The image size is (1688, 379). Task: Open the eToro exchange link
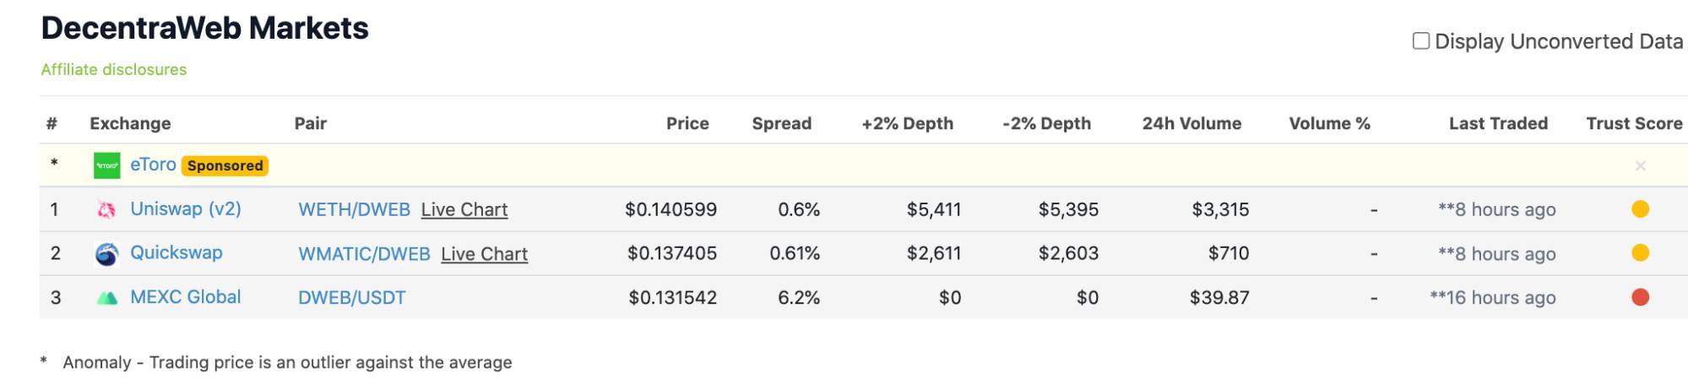[153, 165]
